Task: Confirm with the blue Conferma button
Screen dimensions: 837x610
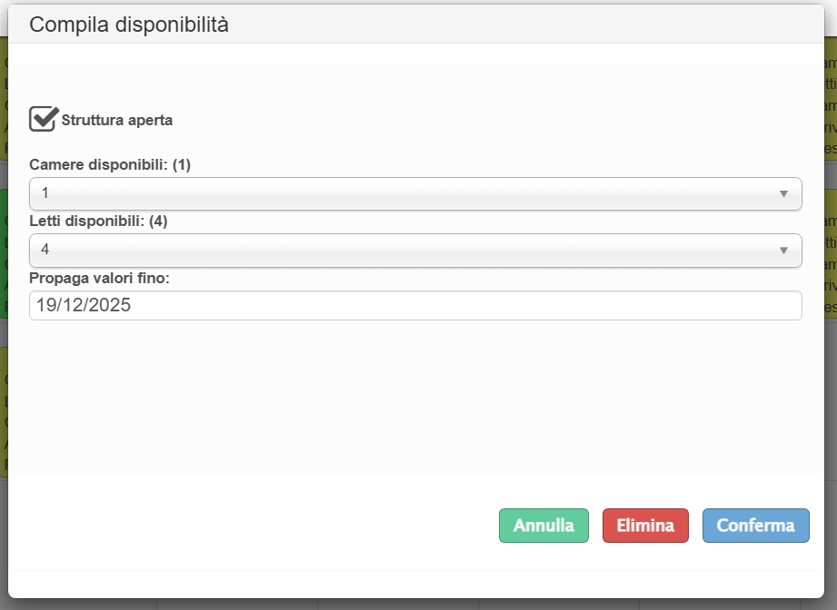Action: tap(755, 526)
